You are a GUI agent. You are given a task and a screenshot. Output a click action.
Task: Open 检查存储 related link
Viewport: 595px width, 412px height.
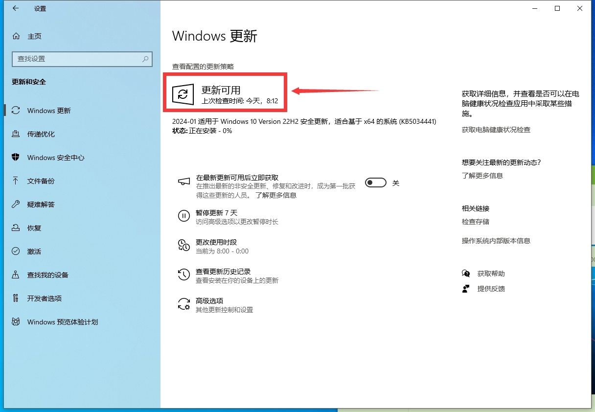coord(476,222)
